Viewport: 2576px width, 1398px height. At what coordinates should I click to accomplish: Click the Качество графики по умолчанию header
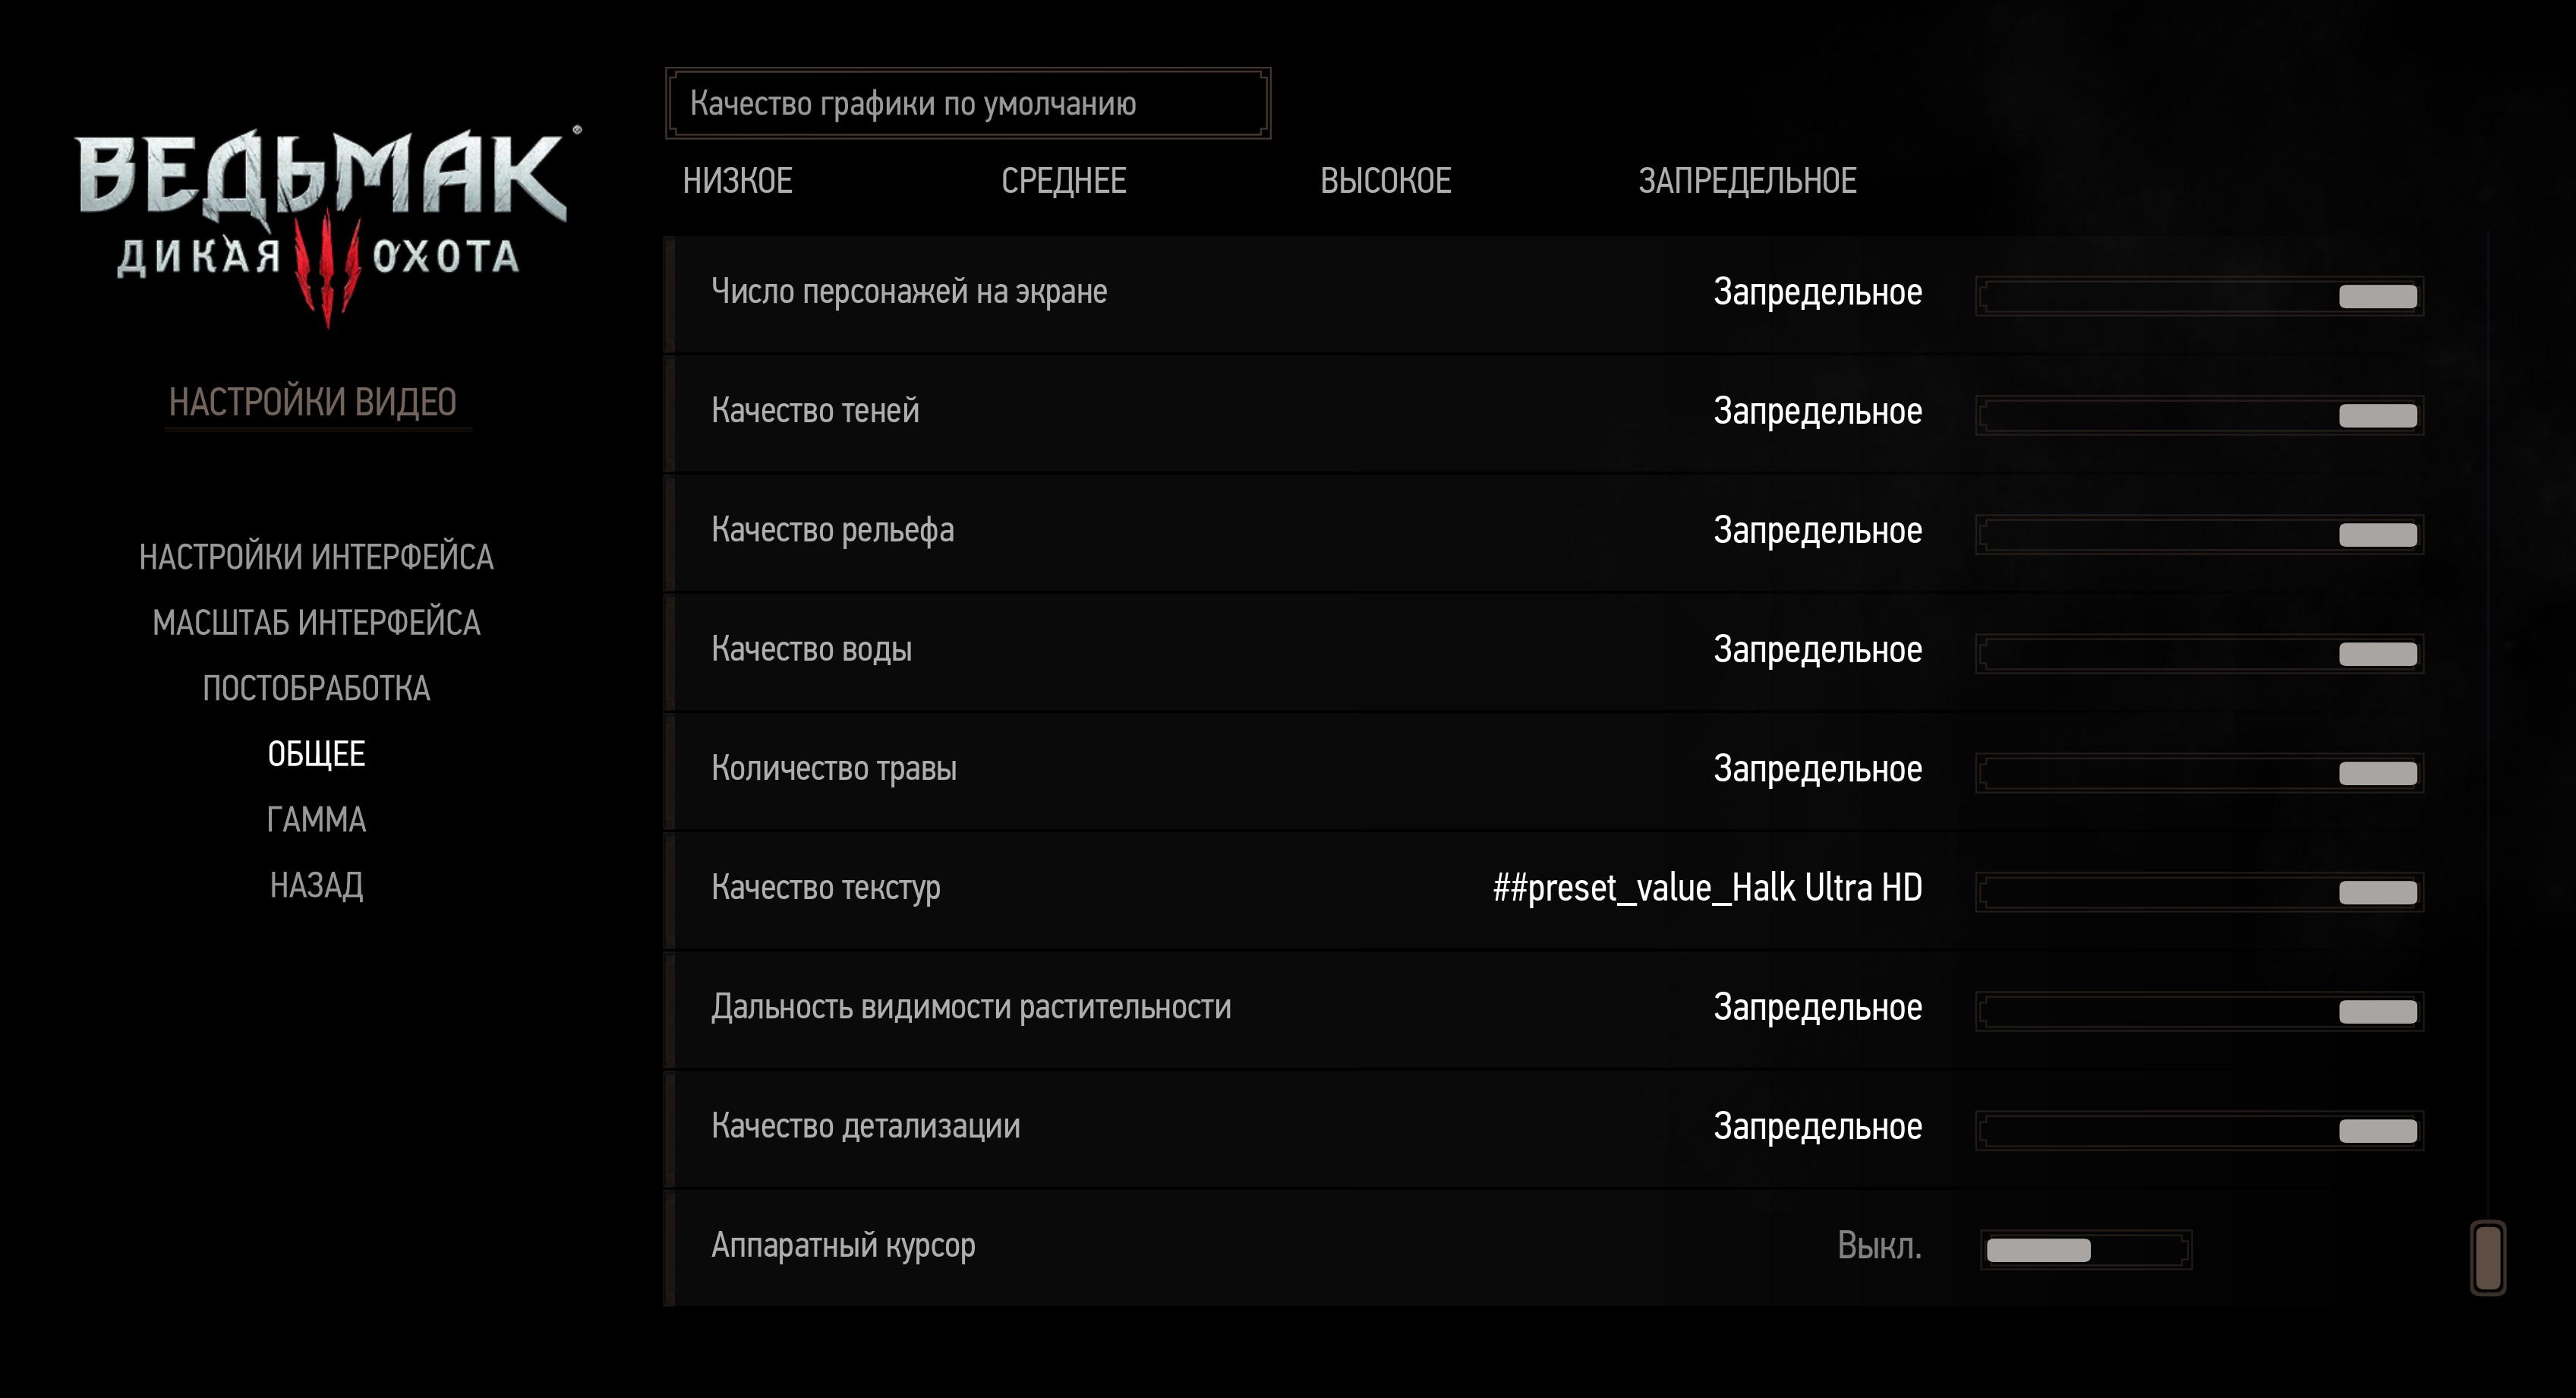(967, 103)
